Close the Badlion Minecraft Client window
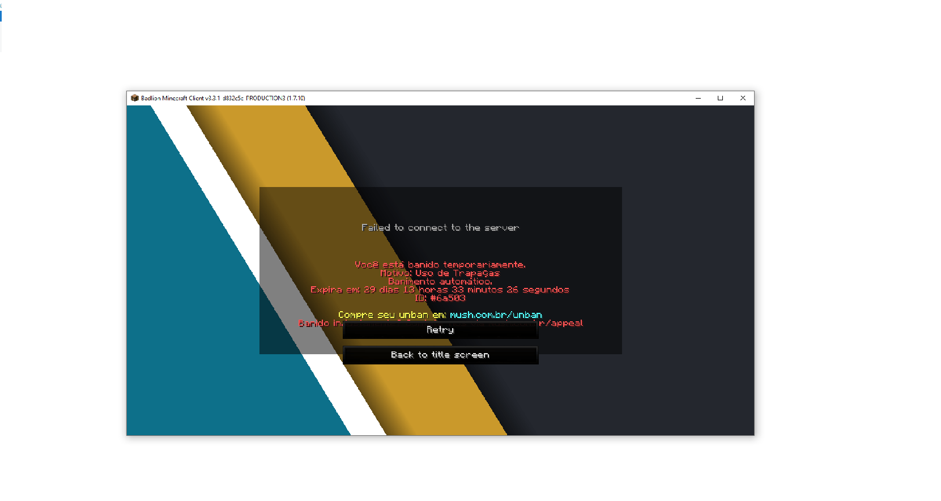The width and height of the screenshot is (941, 501). click(x=743, y=98)
